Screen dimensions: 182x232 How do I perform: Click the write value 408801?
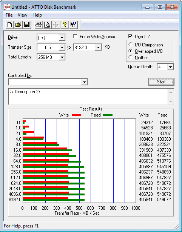(146, 155)
